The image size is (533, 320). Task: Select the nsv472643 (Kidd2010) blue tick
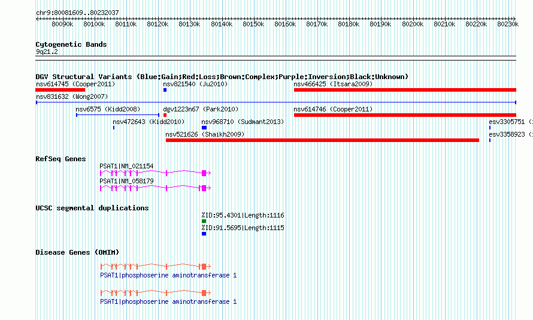114,128
